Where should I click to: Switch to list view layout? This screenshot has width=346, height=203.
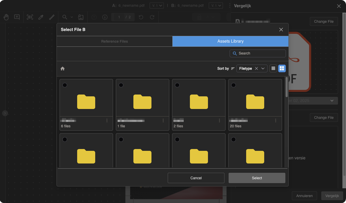click(x=273, y=68)
